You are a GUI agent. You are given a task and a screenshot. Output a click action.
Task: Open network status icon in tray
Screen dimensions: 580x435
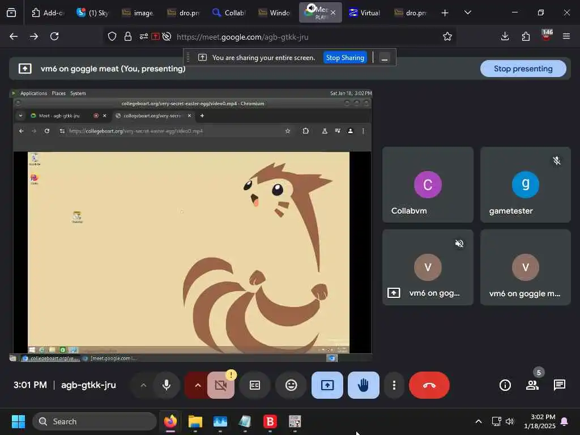pos(496,421)
